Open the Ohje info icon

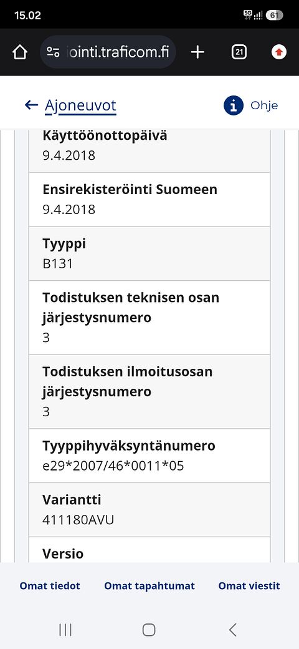(x=234, y=105)
